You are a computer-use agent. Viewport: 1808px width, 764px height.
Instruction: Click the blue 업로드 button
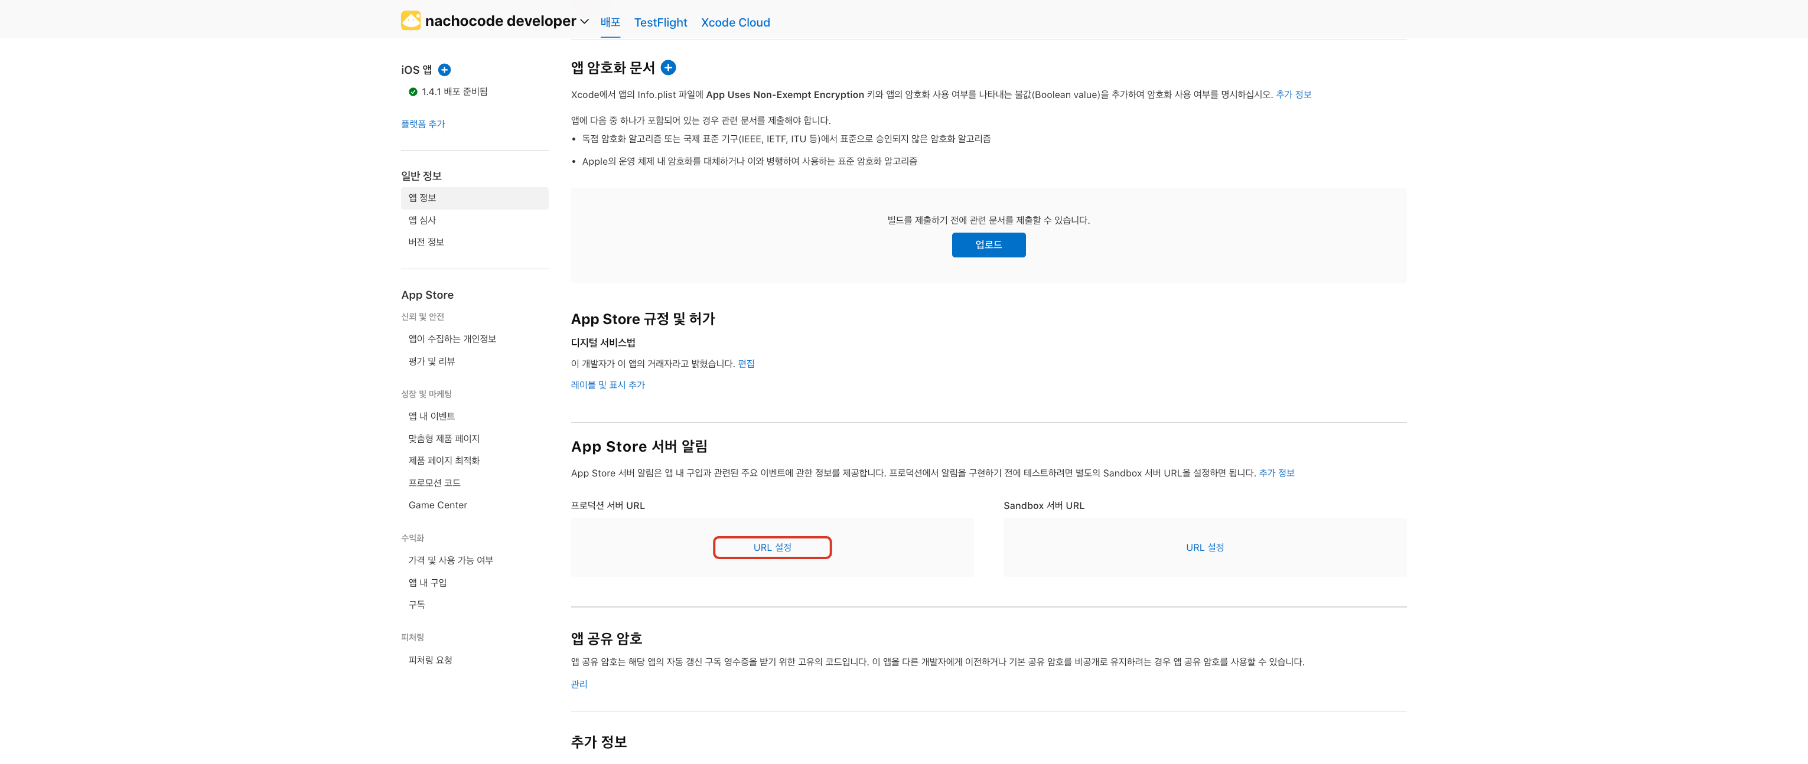pos(988,245)
